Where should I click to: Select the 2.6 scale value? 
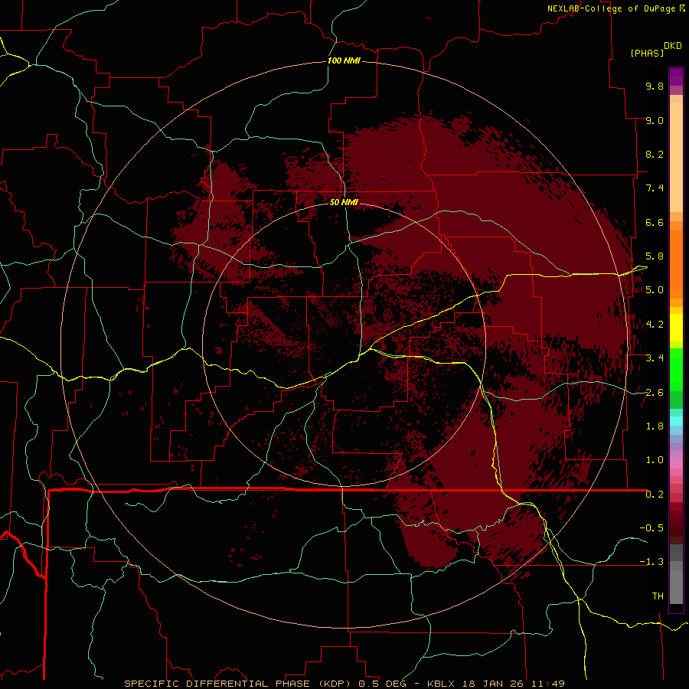coord(655,393)
